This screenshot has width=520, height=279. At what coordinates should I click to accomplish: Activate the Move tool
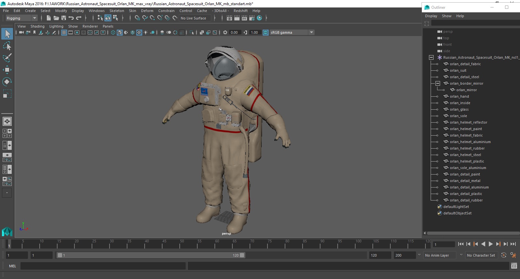7,70
